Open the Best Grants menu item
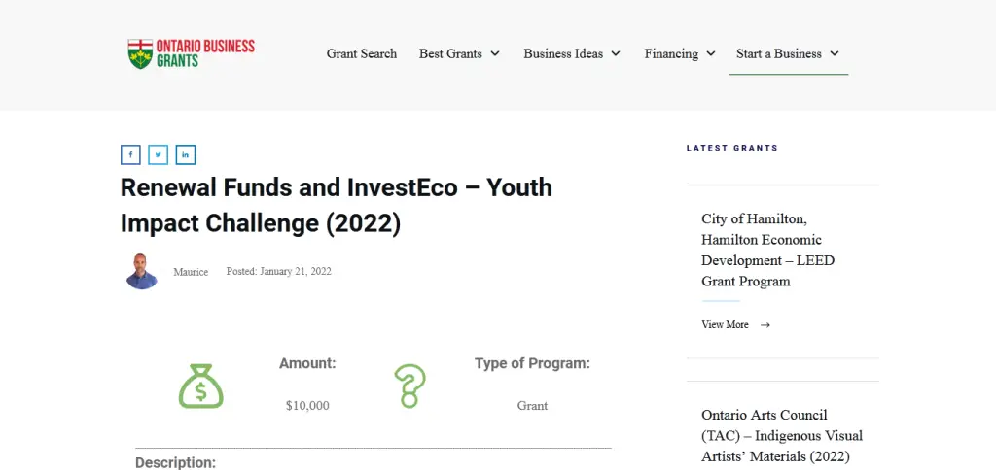Viewport: 996px width, 470px height. 450,54
